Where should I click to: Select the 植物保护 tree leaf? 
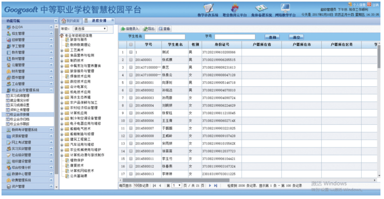pos(77,160)
